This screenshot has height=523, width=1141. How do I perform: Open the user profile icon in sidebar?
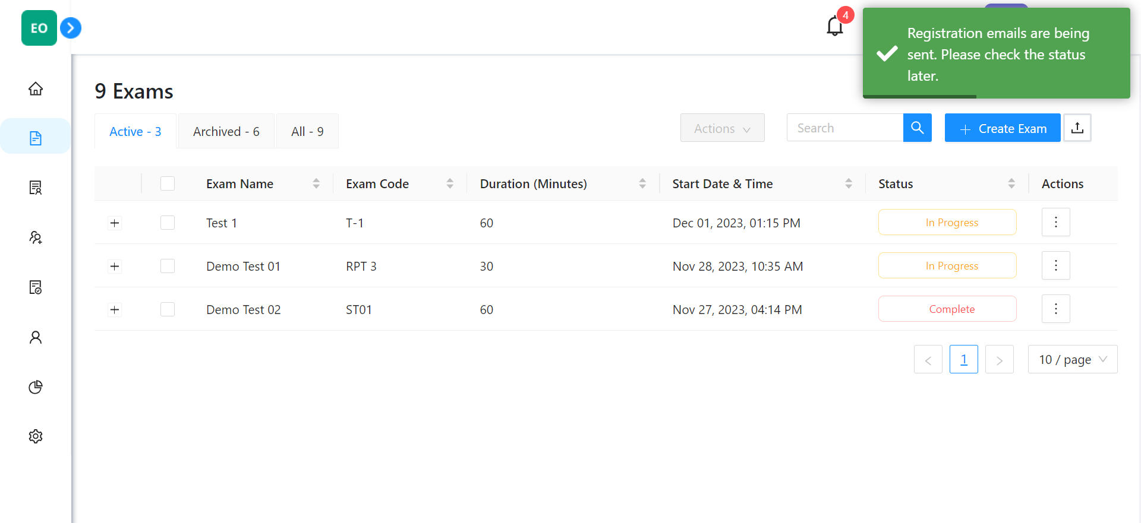click(x=36, y=337)
